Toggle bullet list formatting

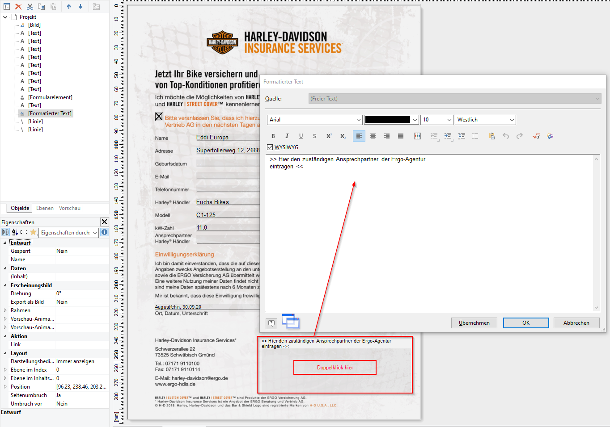pos(475,136)
